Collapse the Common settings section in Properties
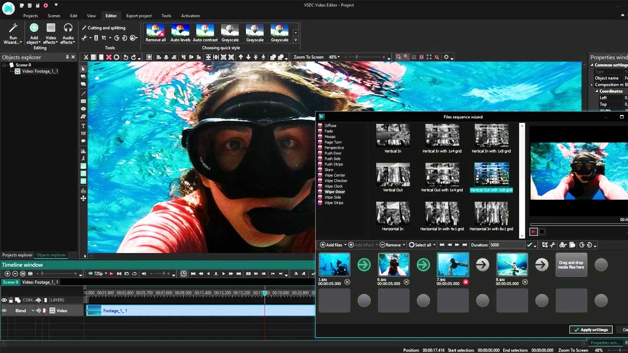The width and height of the screenshot is (628, 353). 592,65
